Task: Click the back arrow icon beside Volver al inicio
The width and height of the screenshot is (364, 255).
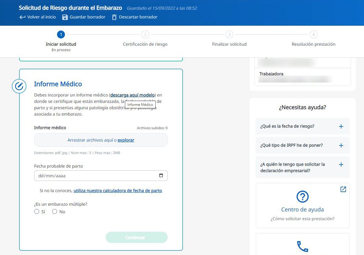Action: (22, 17)
